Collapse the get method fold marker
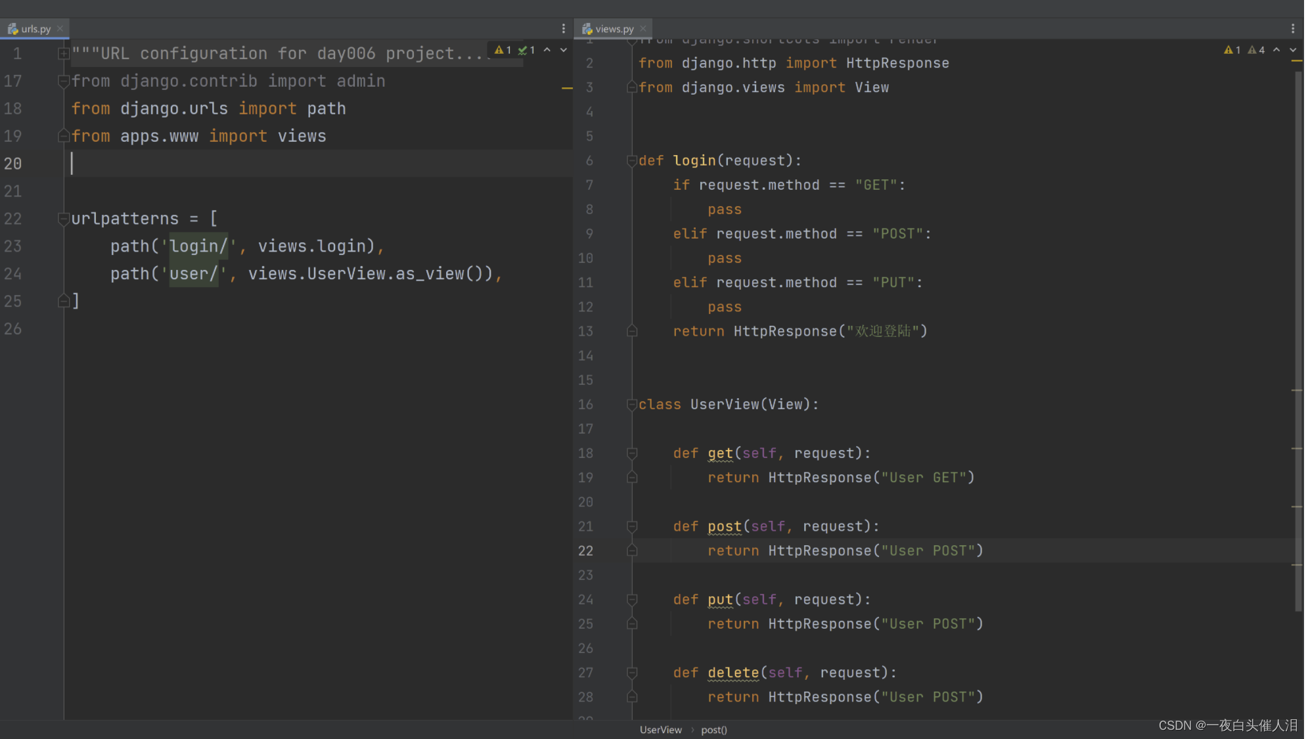This screenshot has height=739, width=1308. (631, 453)
